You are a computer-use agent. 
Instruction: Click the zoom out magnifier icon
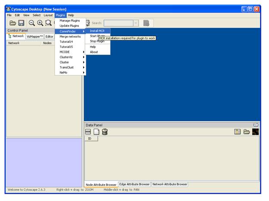coord(32,23)
